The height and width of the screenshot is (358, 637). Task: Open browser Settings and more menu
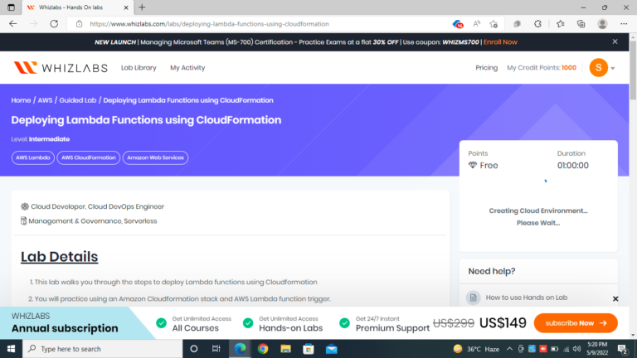tap(624, 24)
